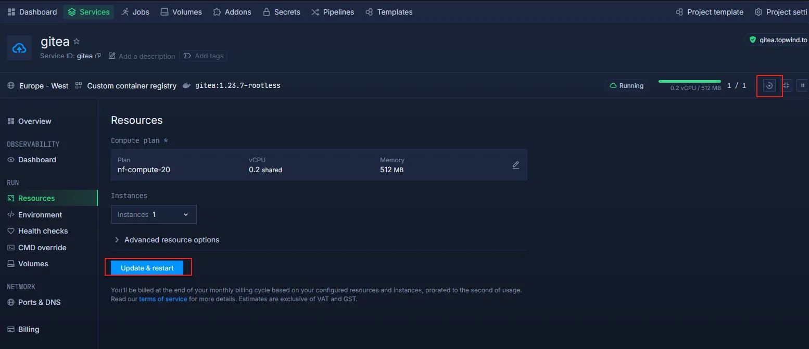Open Volumes in the sidebar

click(x=28, y=264)
